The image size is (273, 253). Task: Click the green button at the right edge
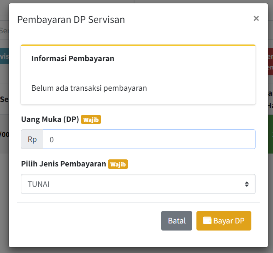pos(270,134)
